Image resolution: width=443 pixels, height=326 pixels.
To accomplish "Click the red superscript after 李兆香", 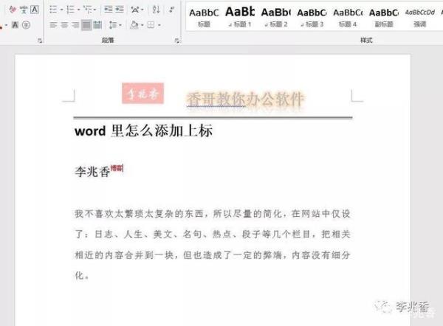I will pyautogui.click(x=117, y=168).
